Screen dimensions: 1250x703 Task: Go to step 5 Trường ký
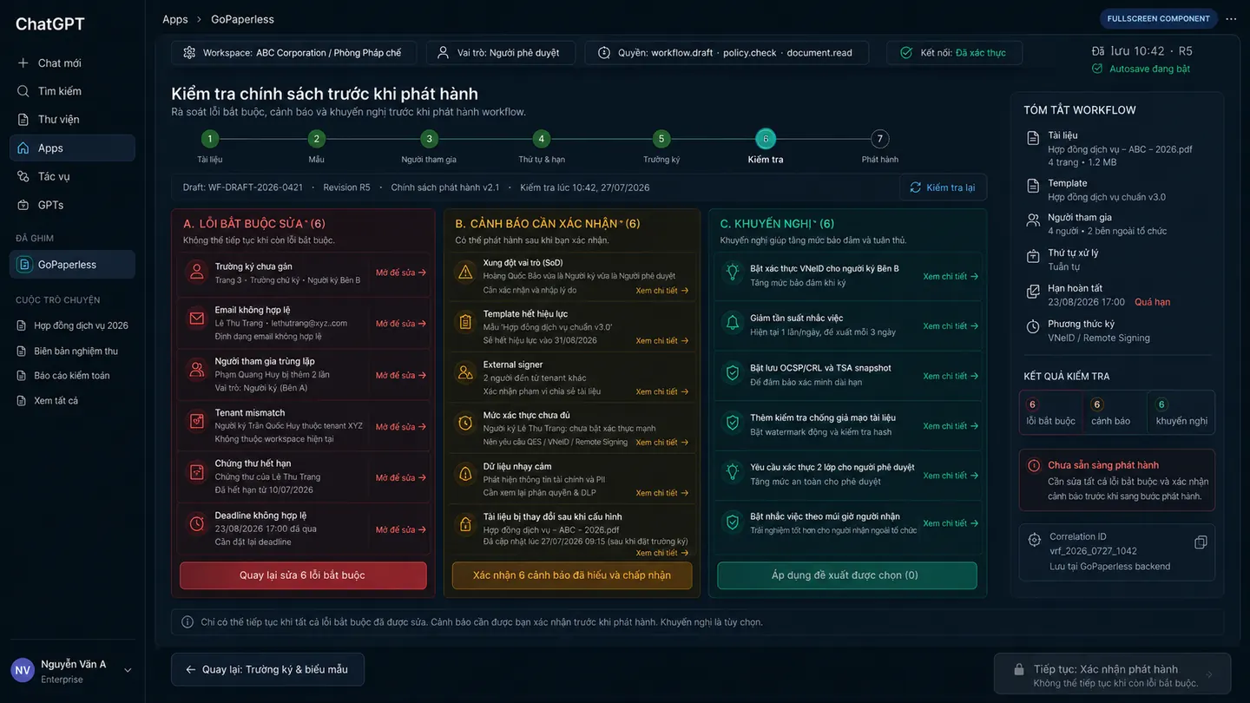coord(661,139)
